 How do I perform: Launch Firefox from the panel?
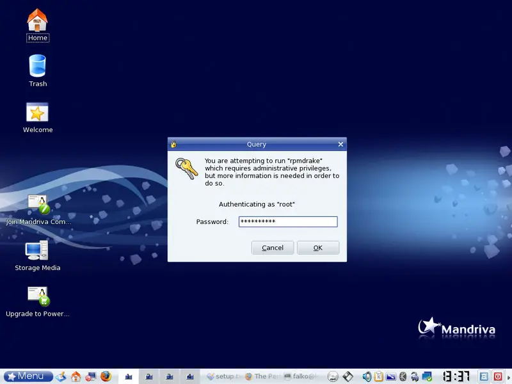tap(106, 376)
